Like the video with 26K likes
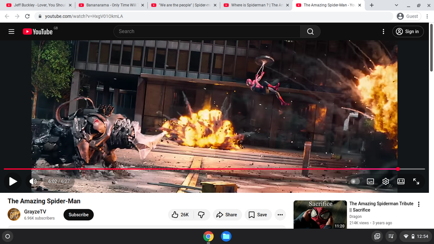434x244 pixels. point(180,215)
